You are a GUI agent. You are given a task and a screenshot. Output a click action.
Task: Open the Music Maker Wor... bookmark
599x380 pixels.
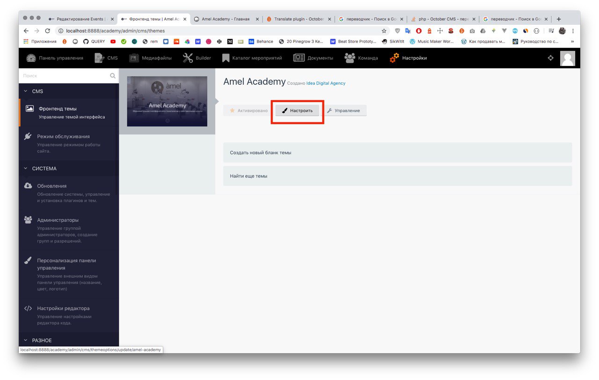pos(431,41)
